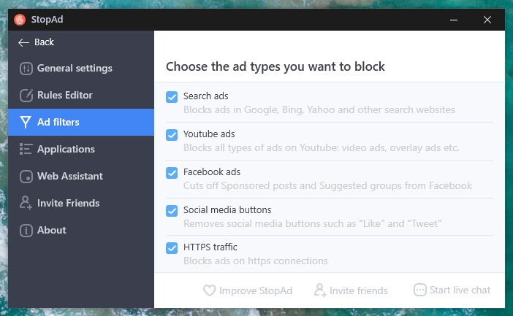Click the heart icon beside Improve StopAd
The width and height of the screenshot is (513, 316).
pyautogui.click(x=210, y=290)
